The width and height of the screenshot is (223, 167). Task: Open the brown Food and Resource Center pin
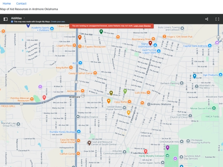pyautogui.click(x=89, y=143)
